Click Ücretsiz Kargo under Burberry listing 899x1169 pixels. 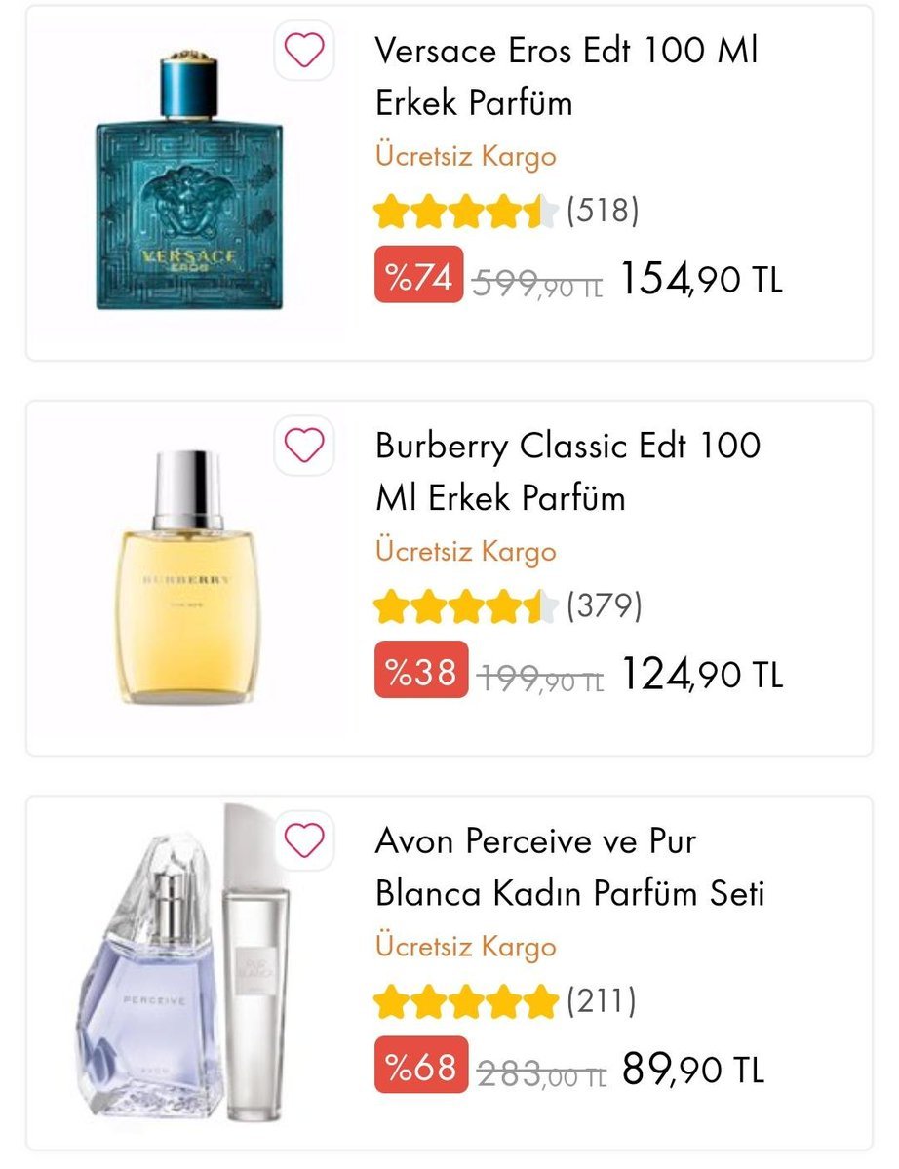pos(466,552)
